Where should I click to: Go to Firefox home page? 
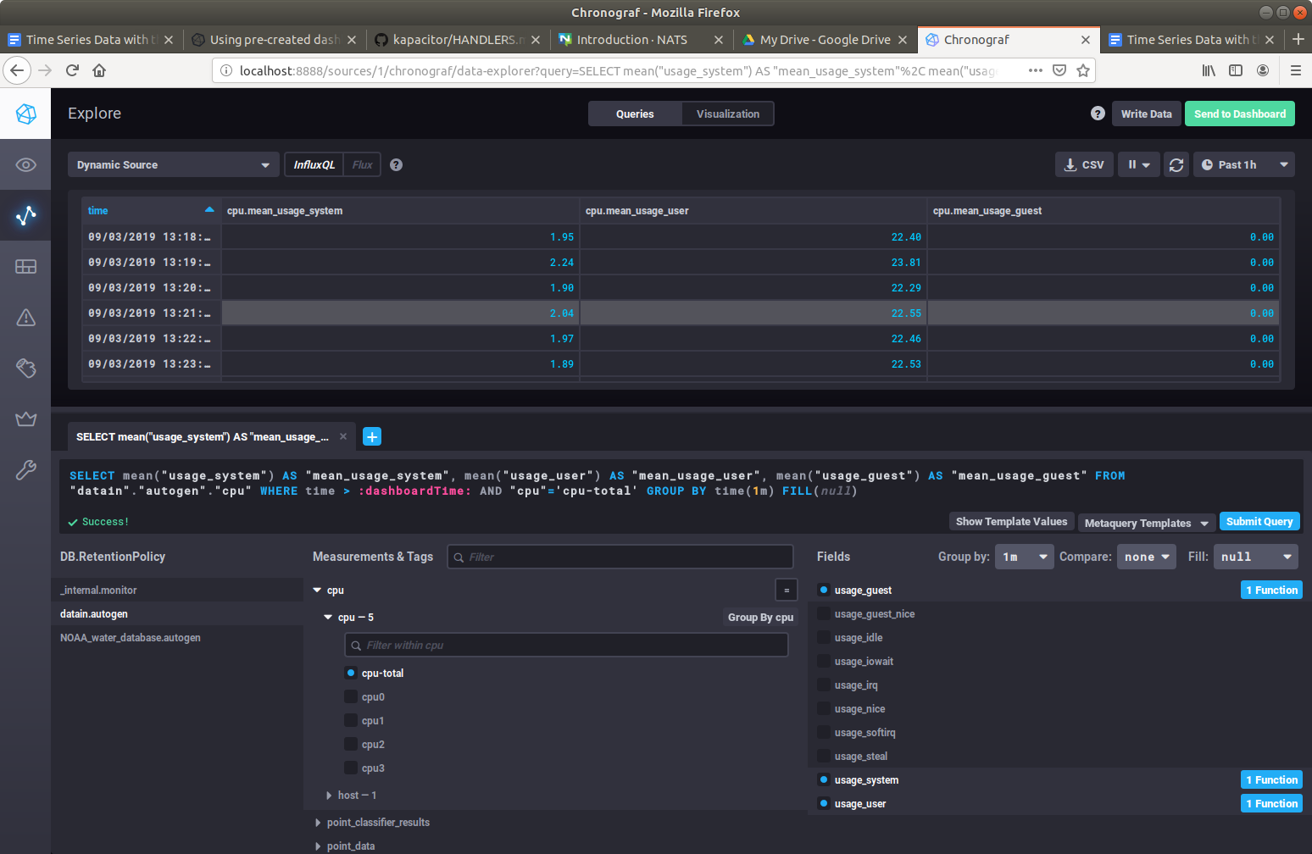(99, 70)
